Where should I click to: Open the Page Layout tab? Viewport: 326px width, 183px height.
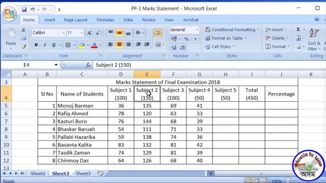coord(75,20)
